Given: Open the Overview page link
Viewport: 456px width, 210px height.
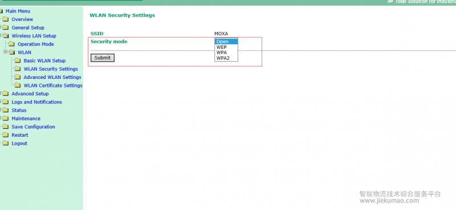Looking at the screenshot, I should coord(22,19).
